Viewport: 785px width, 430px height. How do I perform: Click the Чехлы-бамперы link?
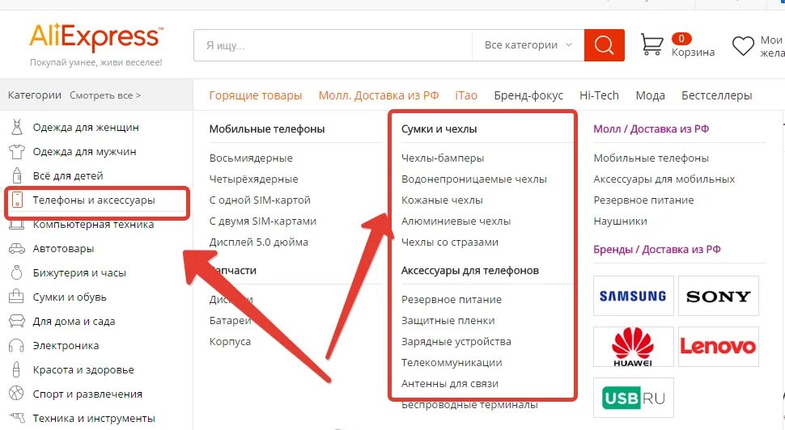pos(443,158)
